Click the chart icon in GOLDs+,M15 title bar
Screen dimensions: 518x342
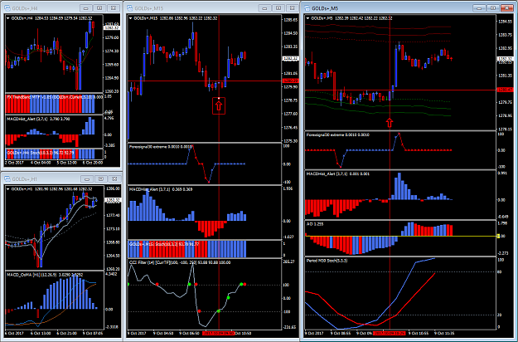pyautogui.click(x=130, y=8)
